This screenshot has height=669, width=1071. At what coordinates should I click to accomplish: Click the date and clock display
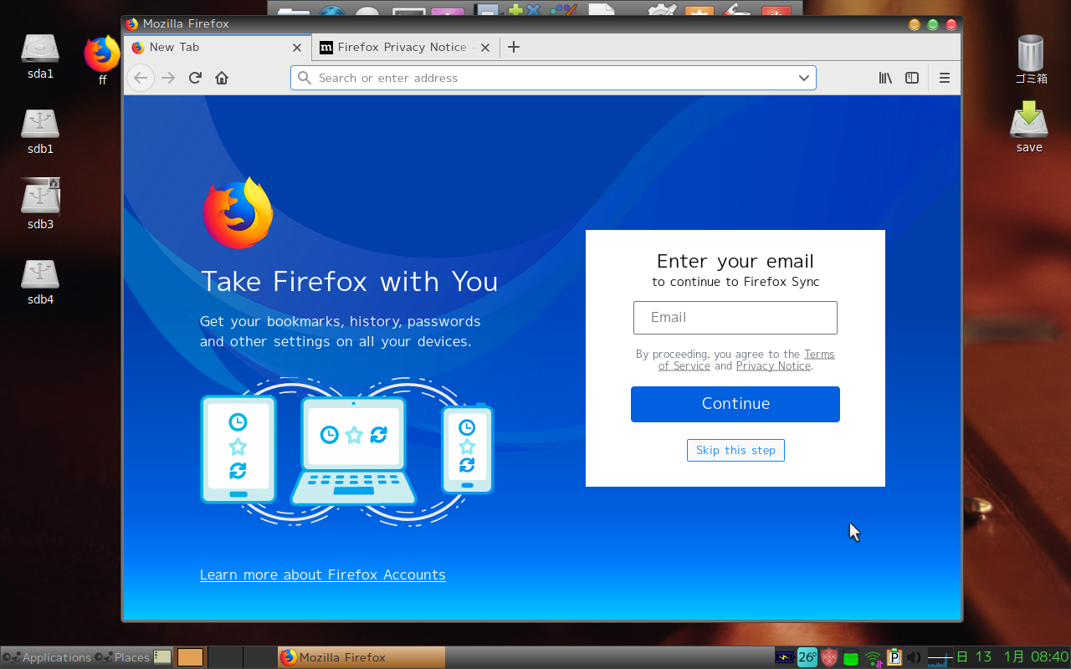(x=1012, y=656)
